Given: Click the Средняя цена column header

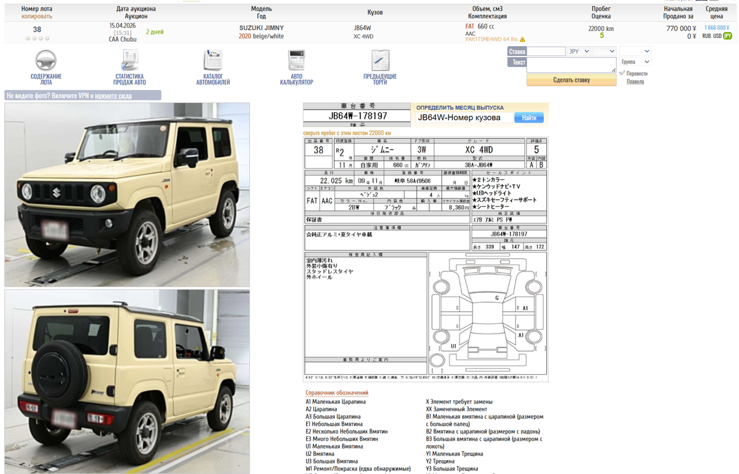Looking at the screenshot, I should tap(716, 13).
